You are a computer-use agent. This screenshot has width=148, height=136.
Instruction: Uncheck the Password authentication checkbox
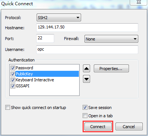click(x=13, y=68)
